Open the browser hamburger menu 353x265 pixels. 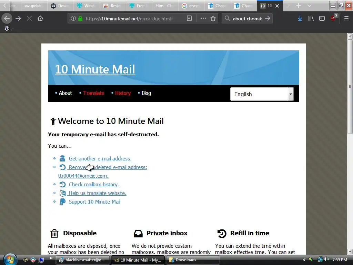346,19
